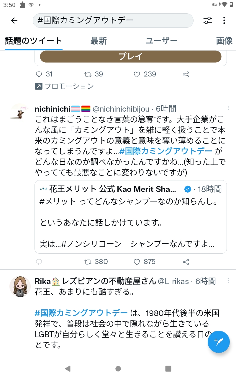Like nichinichi's tweet with 875 likes
Viewport: 236px width, 378px height.
tap(137, 262)
